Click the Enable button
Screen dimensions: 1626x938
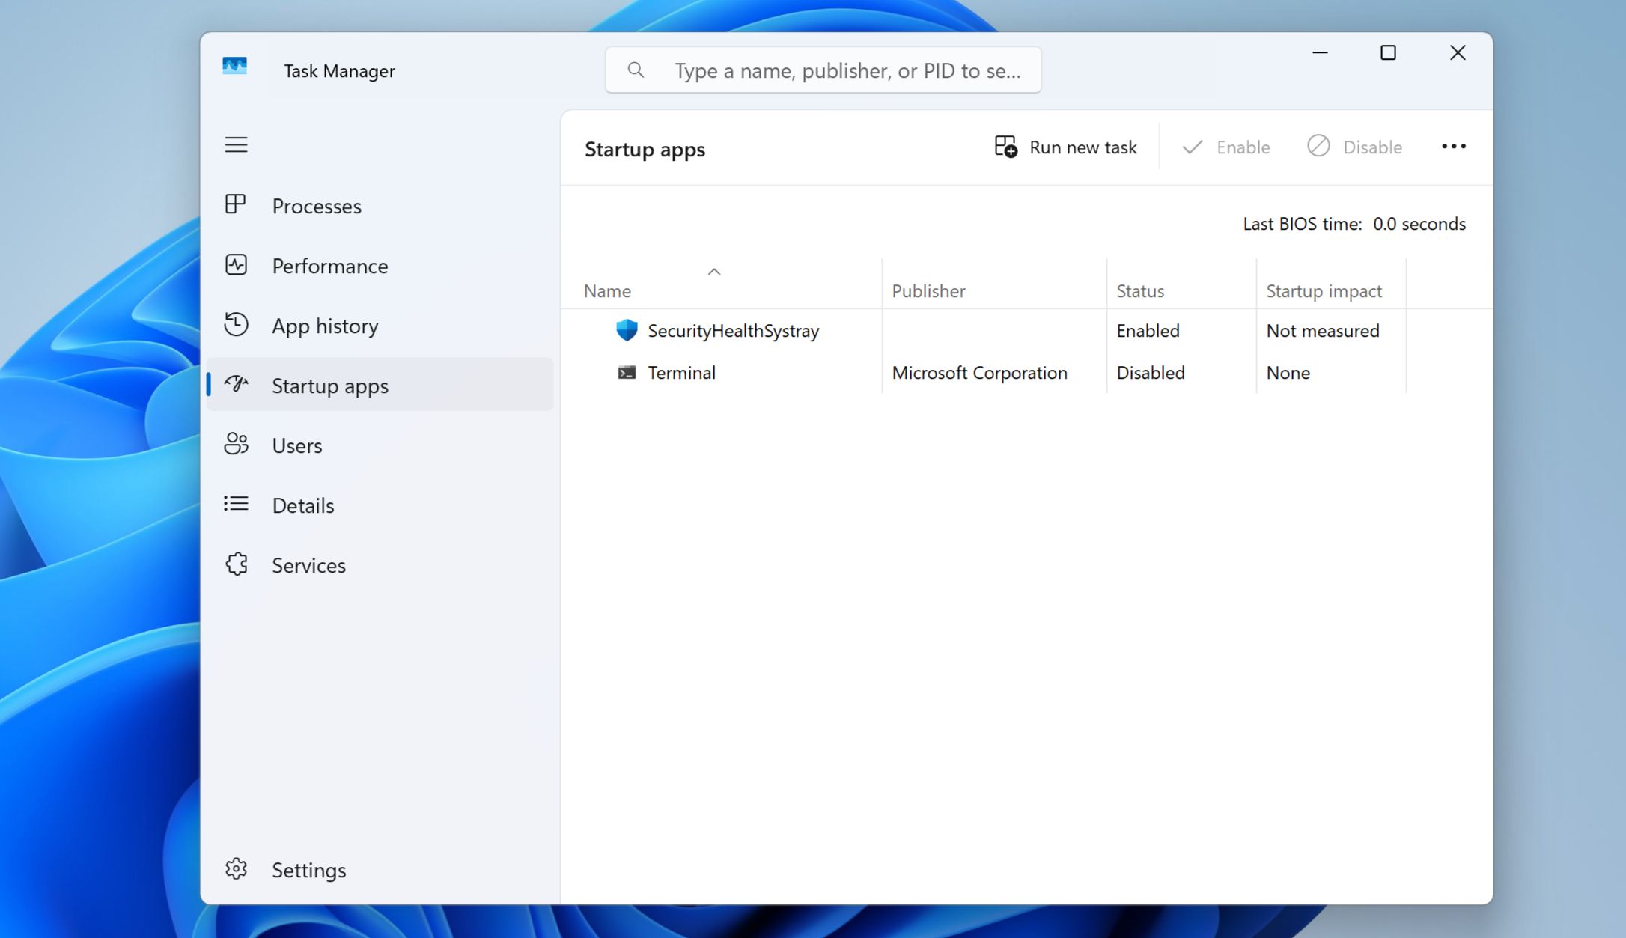click(1225, 147)
